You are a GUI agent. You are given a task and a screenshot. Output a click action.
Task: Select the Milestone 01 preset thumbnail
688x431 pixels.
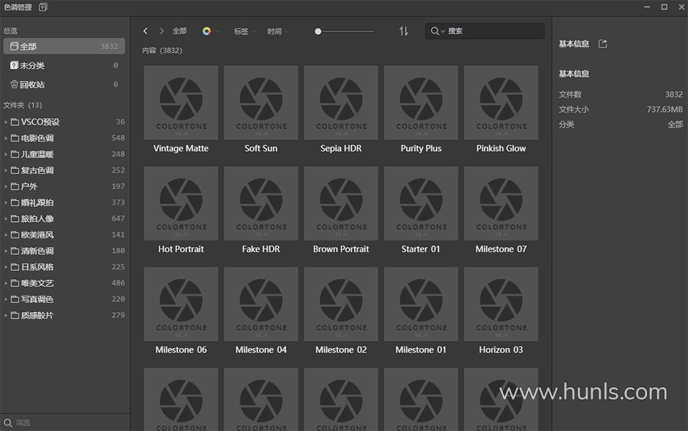point(421,304)
